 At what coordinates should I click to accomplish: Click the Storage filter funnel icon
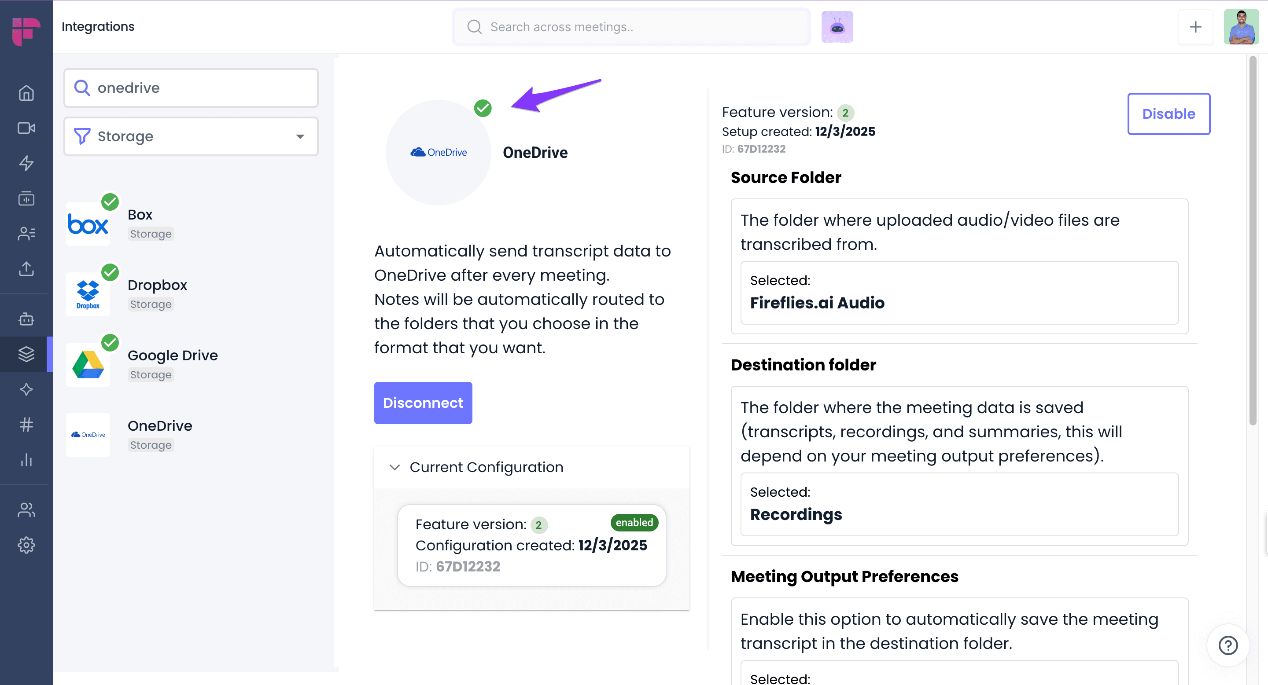pyautogui.click(x=82, y=136)
